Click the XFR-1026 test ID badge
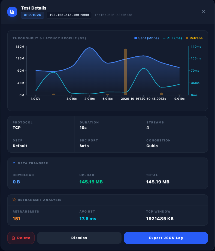This screenshot has height=251, width=215. (x=32, y=15)
